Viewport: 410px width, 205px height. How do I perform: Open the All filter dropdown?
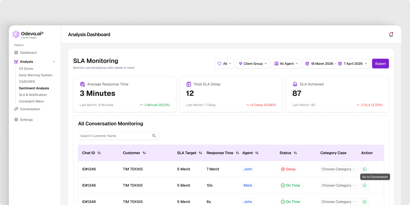(224, 64)
